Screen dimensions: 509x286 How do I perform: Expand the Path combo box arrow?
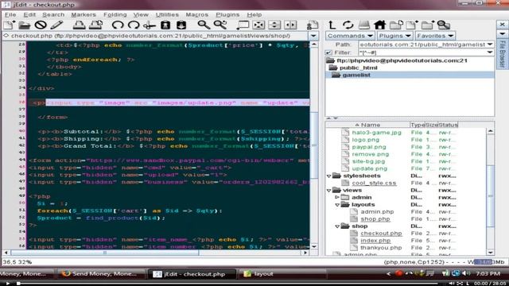click(490, 44)
